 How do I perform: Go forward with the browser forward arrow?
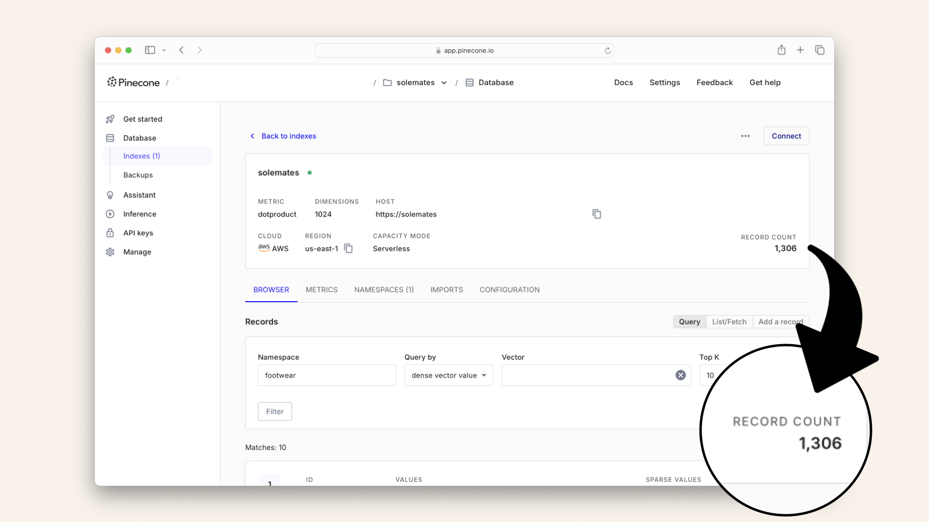pyautogui.click(x=199, y=50)
